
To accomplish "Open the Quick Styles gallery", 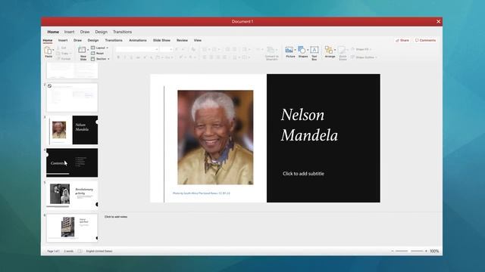I will click(343, 53).
